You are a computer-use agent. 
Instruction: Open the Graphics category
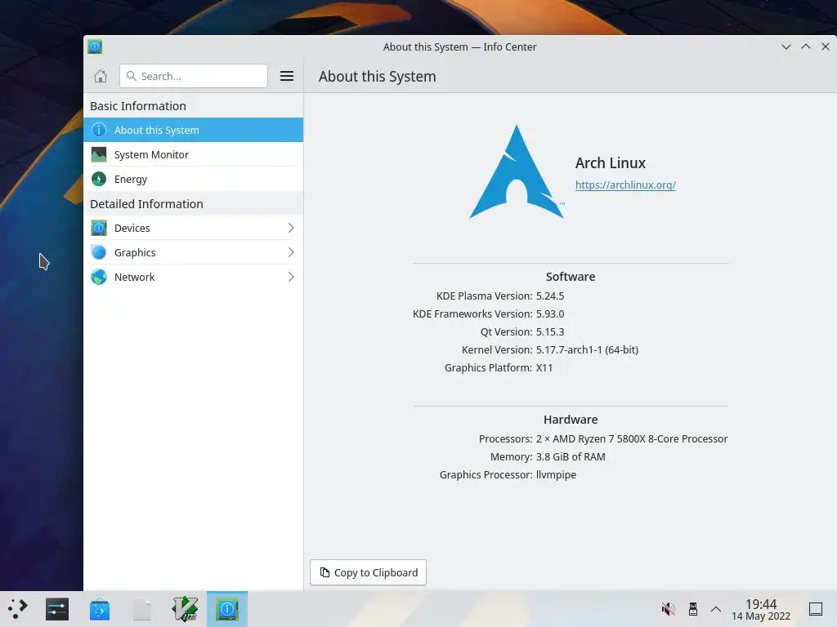point(193,253)
